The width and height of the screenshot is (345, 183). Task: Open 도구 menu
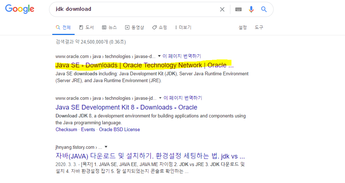259,27
